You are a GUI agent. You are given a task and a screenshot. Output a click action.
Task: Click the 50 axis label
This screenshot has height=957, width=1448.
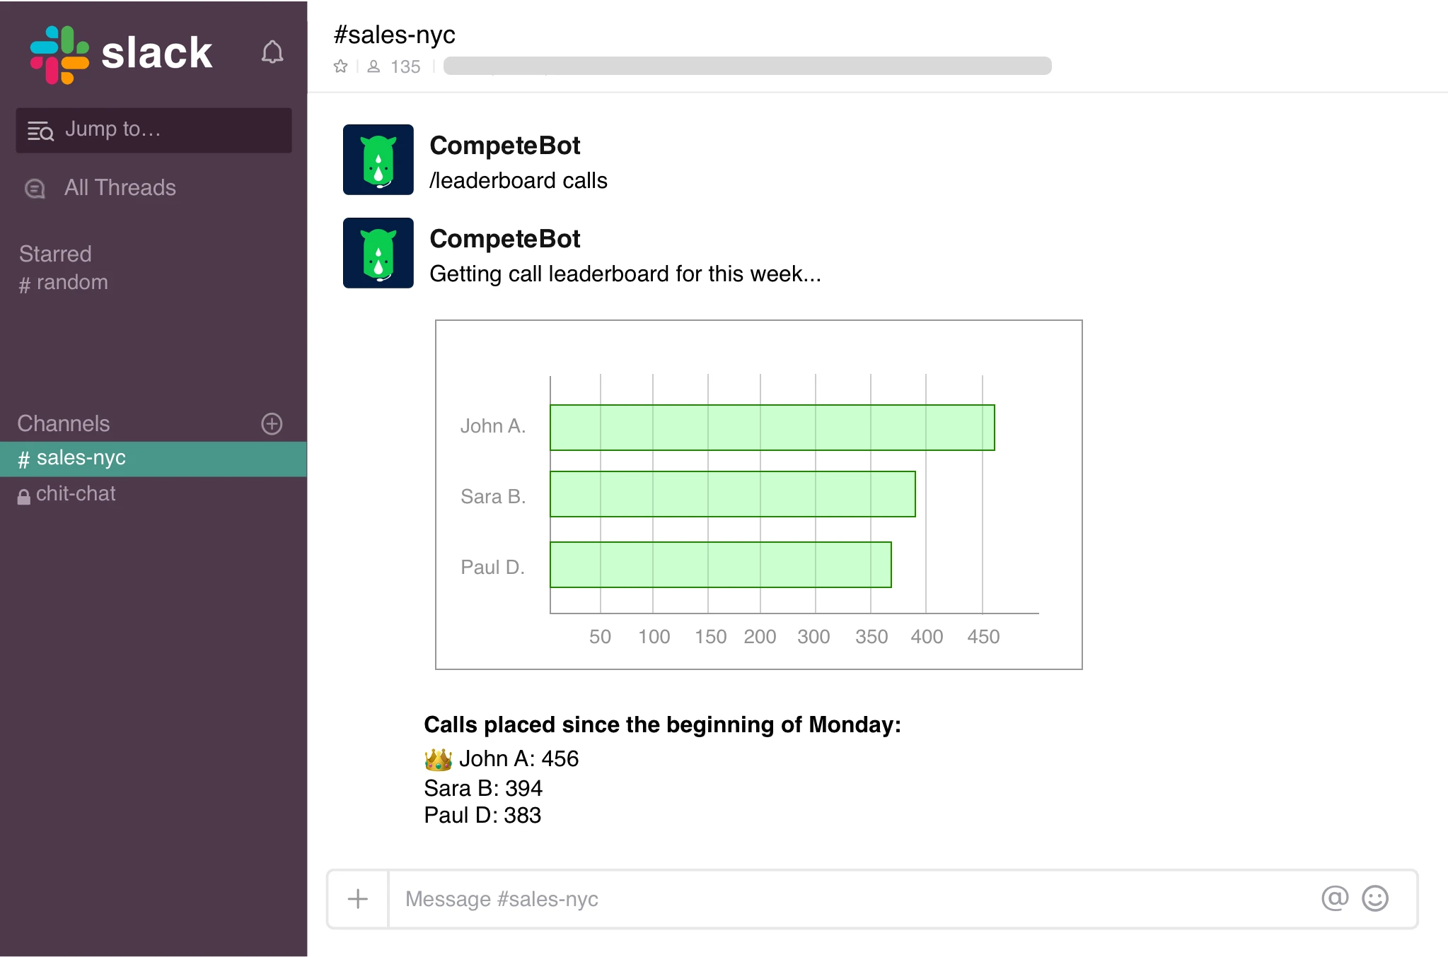click(x=600, y=637)
